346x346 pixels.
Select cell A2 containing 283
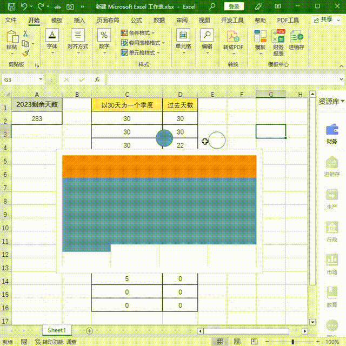pos(37,118)
